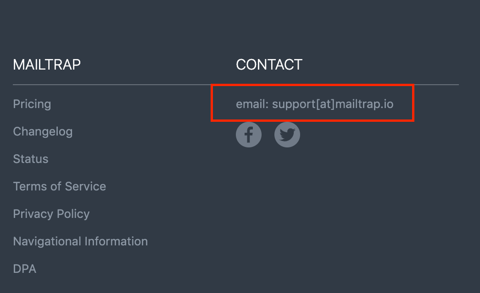Viewport: 480px width, 293px height.
Task: Open Terms of Service
Action: coord(60,186)
